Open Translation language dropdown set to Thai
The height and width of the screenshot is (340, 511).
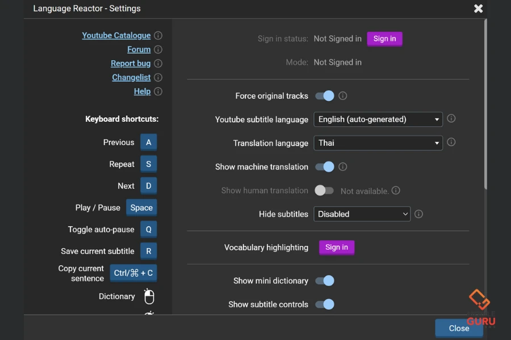pyautogui.click(x=378, y=143)
